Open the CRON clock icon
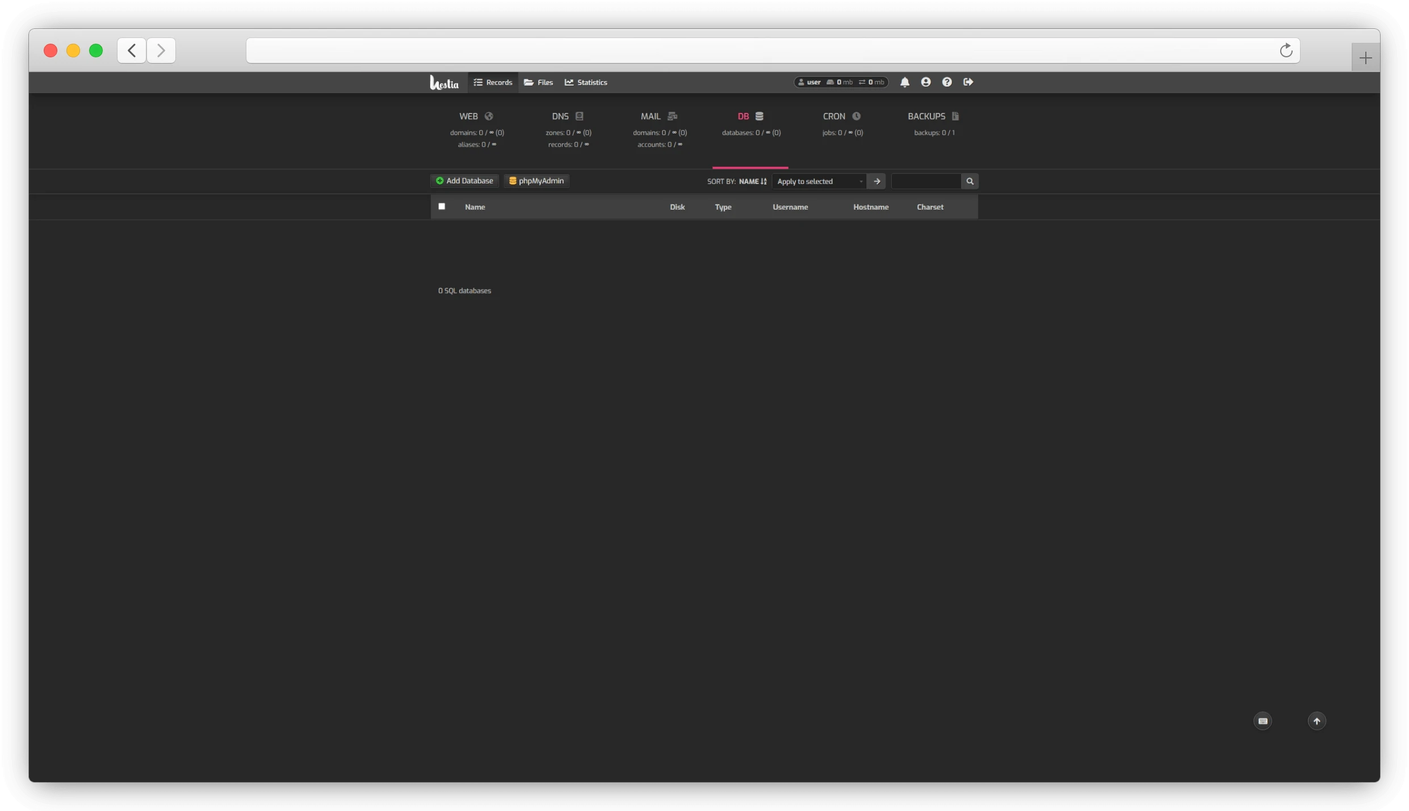The height and width of the screenshot is (811, 1409). click(857, 116)
